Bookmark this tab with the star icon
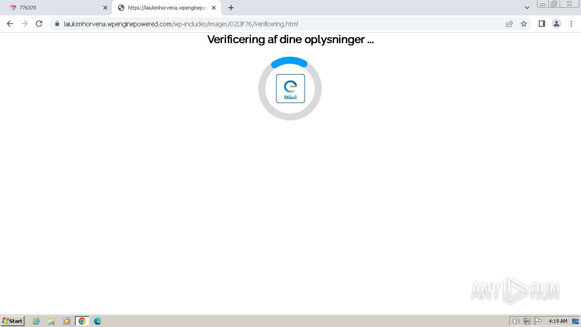Image resolution: width=581 pixels, height=327 pixels. pyautogui.click(x=524, y=24)
